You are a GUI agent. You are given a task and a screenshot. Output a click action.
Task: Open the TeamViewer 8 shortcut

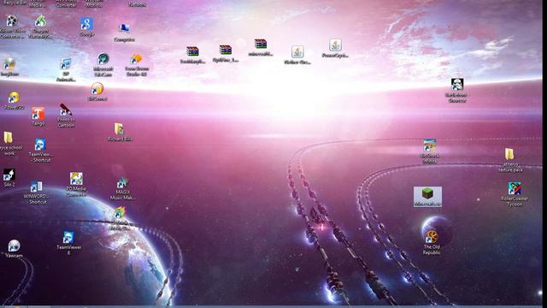(68, 238)
